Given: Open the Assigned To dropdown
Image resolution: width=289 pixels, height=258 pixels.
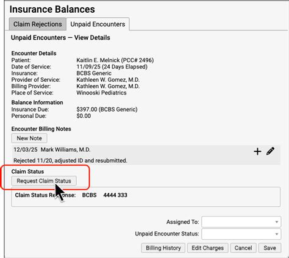Looking at the screenshot, I should click(x=241, y=222).
